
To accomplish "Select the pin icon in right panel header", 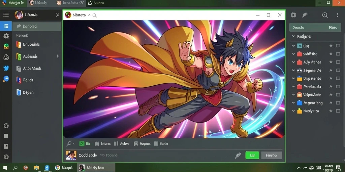I will coord(305,15).
